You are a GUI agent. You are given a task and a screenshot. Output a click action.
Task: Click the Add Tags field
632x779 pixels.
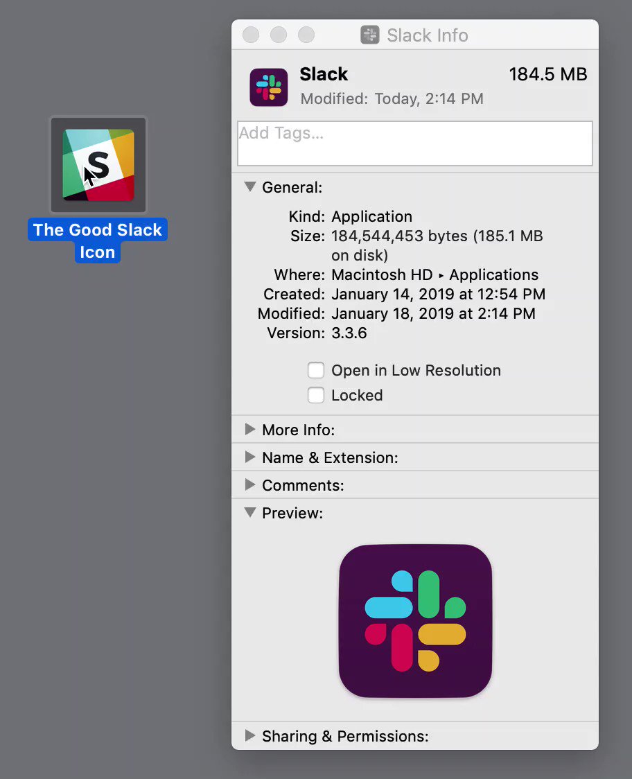point(415,143)
